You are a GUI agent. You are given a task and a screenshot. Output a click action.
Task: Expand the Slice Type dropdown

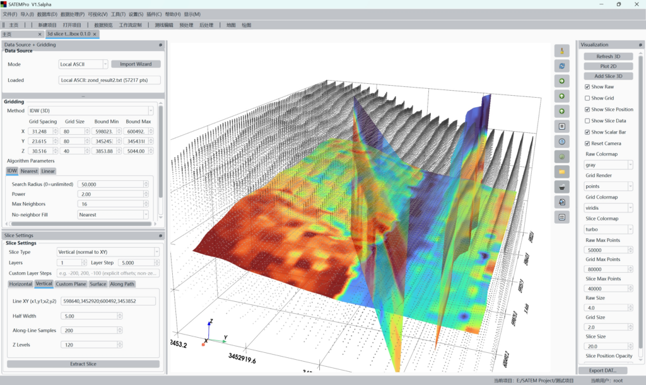coord(108,252)
